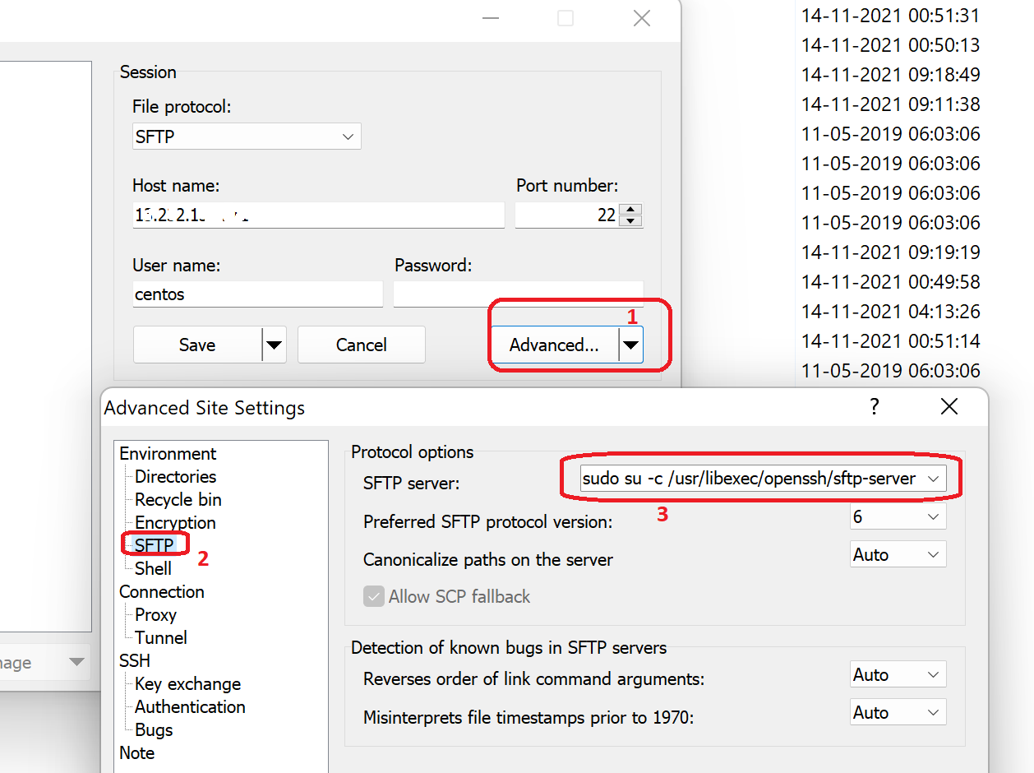
Task: Click the Cancel button
Action: [361, 345]
